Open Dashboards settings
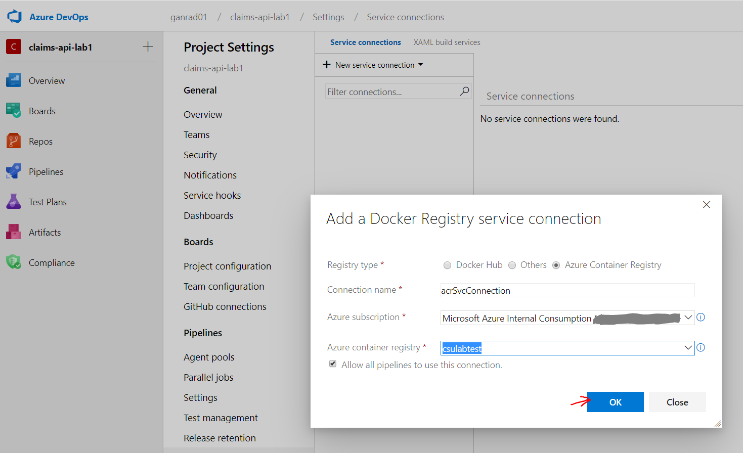 coord(208,215)
